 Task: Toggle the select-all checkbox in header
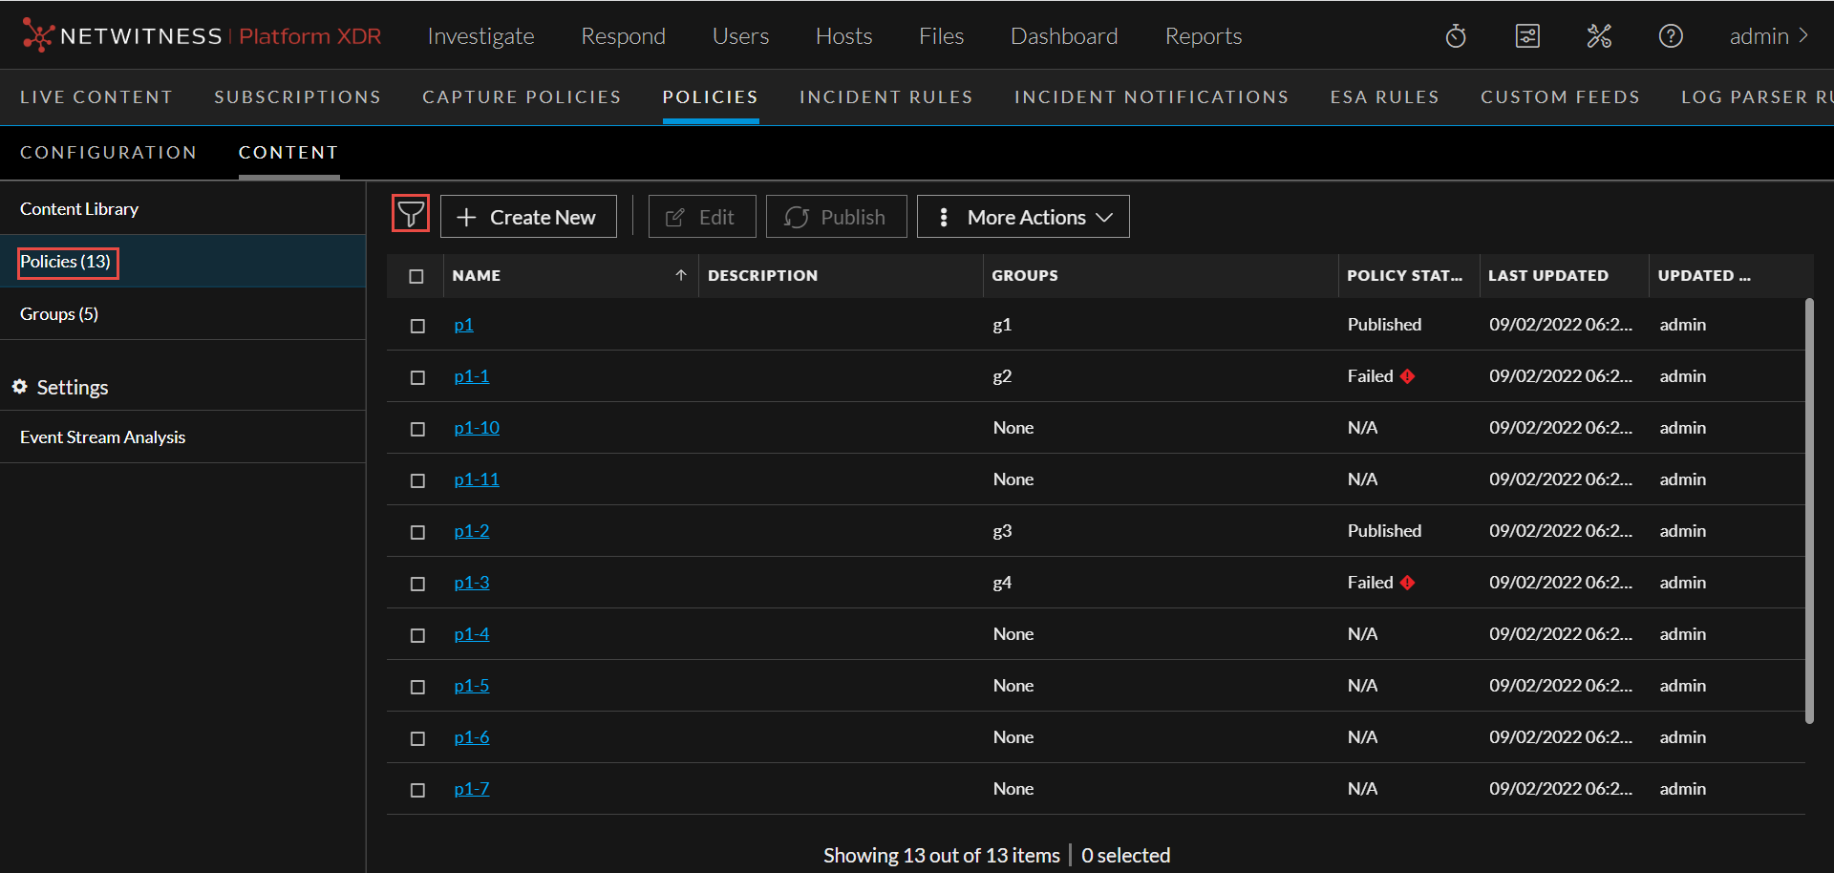[416, 276]
